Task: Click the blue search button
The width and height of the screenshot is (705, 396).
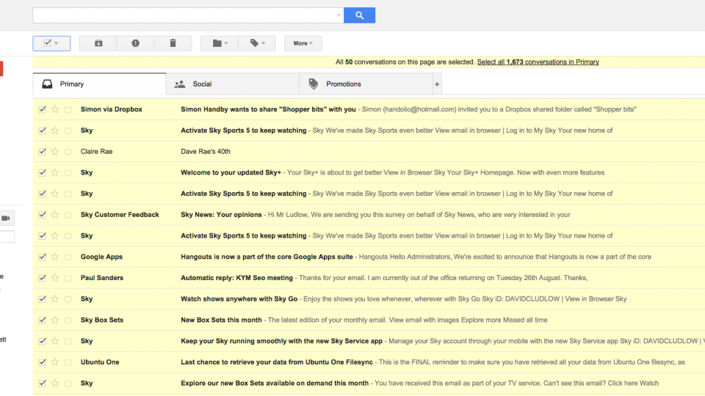Action: coord(359,15)
